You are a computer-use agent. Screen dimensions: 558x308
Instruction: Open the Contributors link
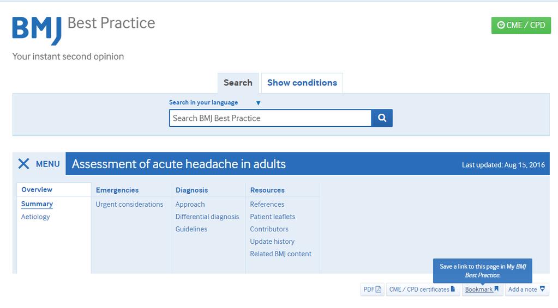point(269,229)
